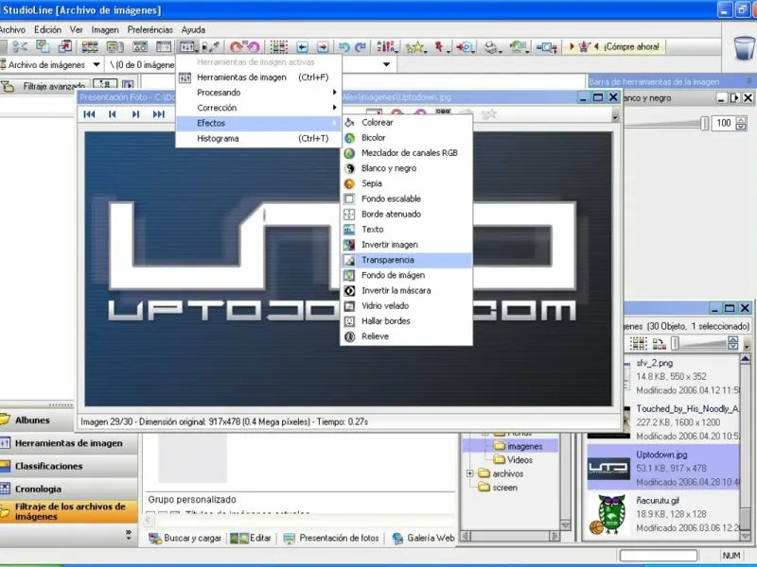
Task: Open the Imagen menu
Action: (105, 30)
